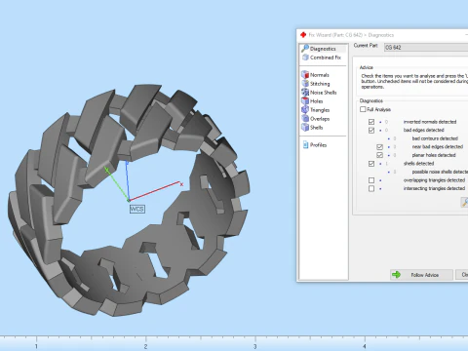
Task: Click the Follow Advice button
Action: 421,275
